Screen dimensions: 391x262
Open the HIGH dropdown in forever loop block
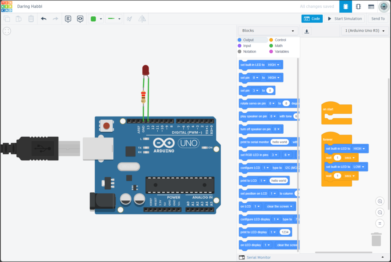[359, 149]
